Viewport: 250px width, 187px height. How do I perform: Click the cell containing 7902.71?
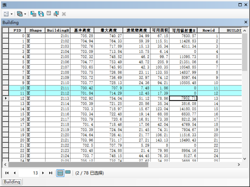183,98
